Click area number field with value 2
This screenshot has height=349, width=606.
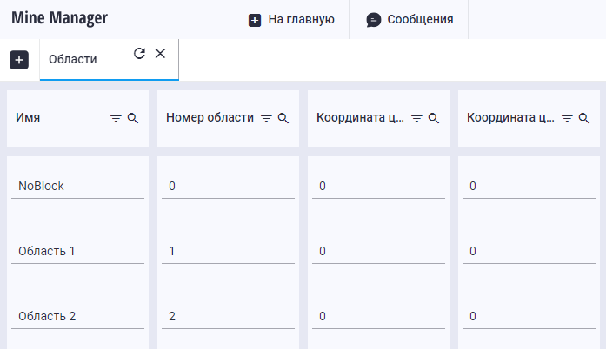[x=228, y=316]
